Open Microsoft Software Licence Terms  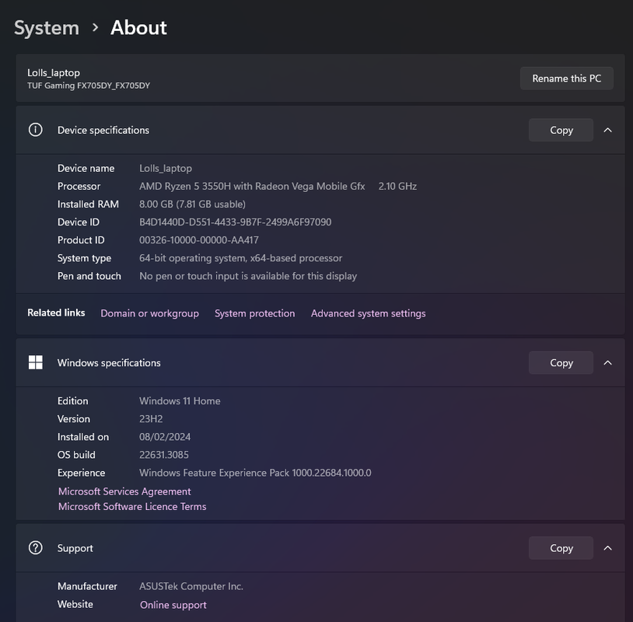tap(132, 506)
